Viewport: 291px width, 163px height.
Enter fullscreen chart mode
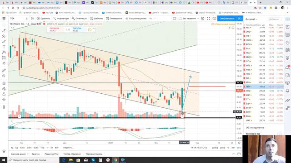(209, 19)
